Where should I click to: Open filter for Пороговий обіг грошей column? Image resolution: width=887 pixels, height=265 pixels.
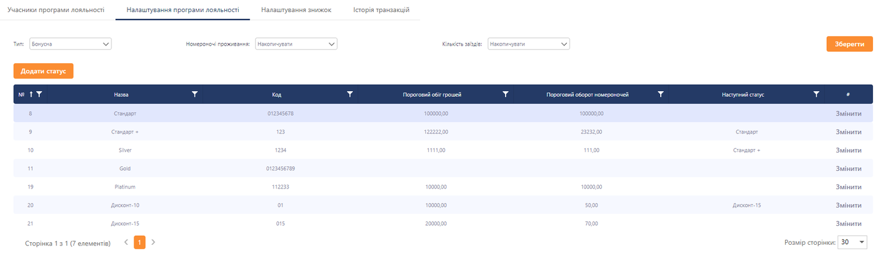coord(506,94)
